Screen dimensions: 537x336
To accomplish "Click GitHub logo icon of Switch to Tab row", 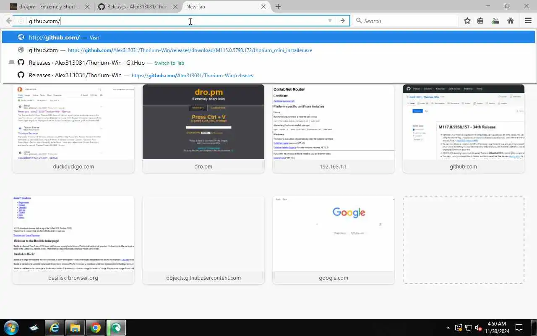I will click(21, 63).
